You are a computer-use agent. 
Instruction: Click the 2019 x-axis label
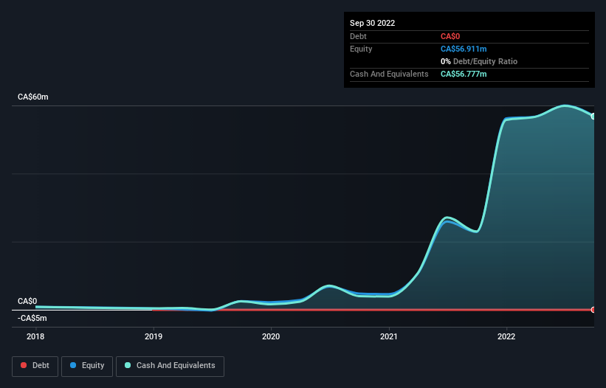tap(154, 336)
